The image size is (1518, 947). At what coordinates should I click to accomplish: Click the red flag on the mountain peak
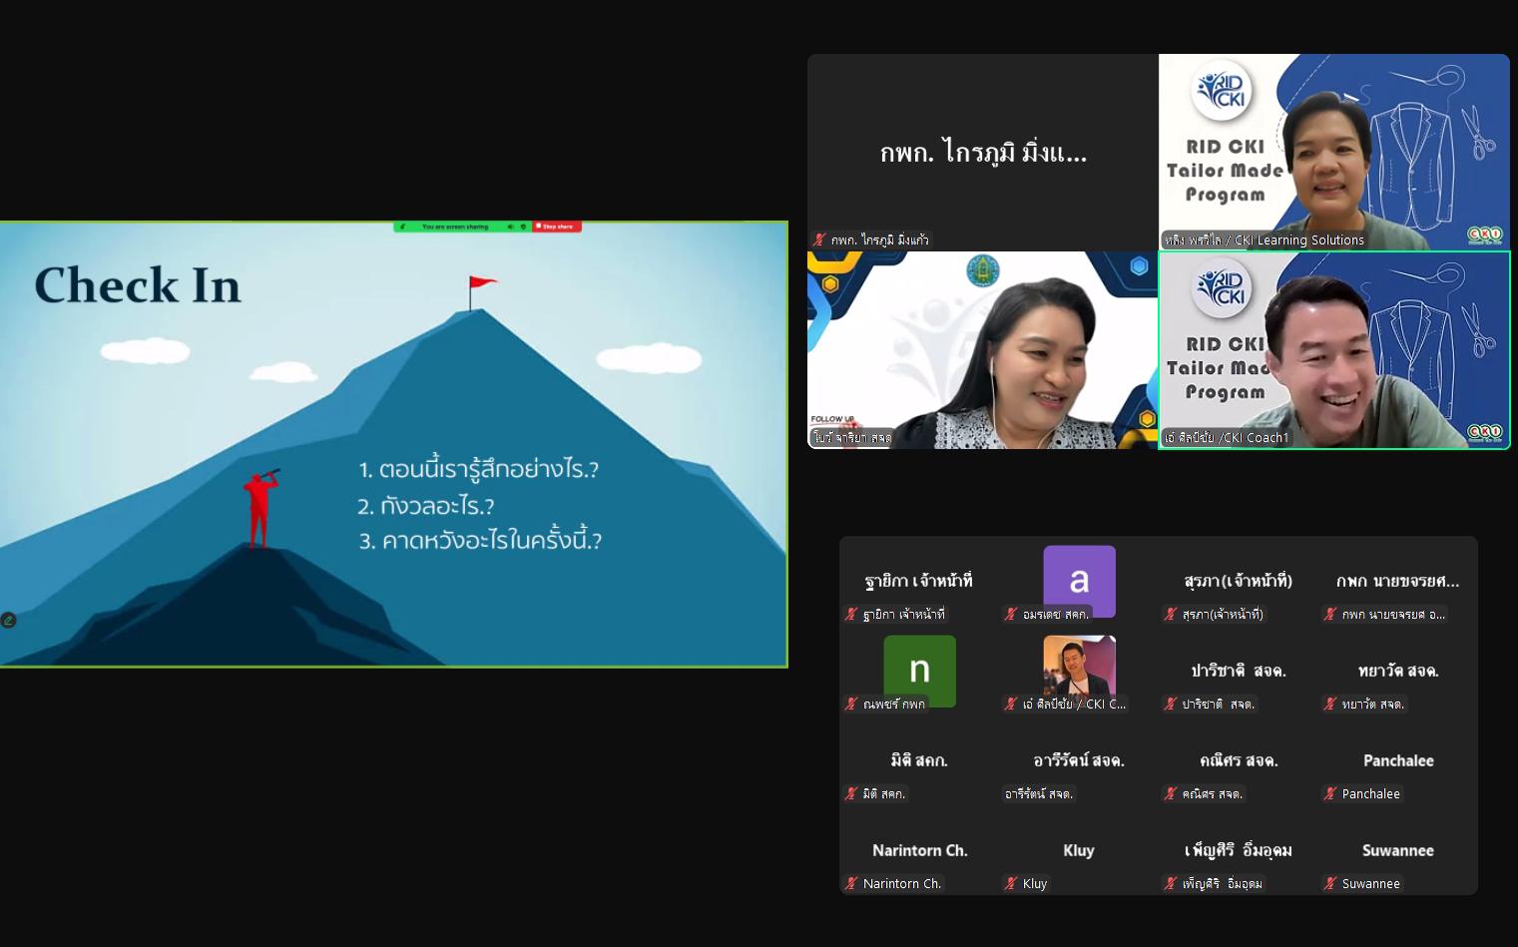coord(482,284)
